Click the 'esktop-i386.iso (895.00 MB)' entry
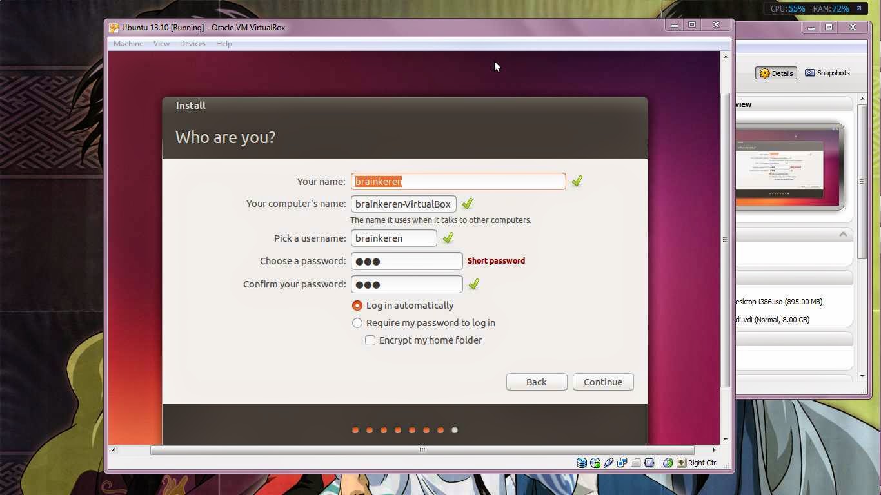This screenshot has height=495, width=881. [x=779, y=302]
